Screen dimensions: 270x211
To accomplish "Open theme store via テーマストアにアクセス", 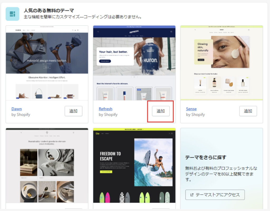I will (x=215, y=195).
